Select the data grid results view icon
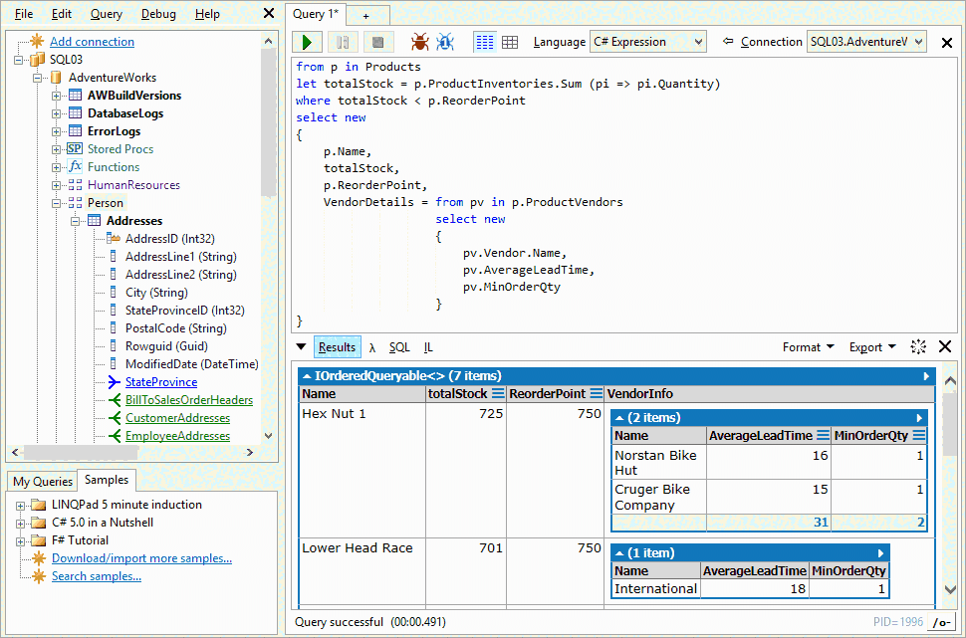 pos(509,42)
